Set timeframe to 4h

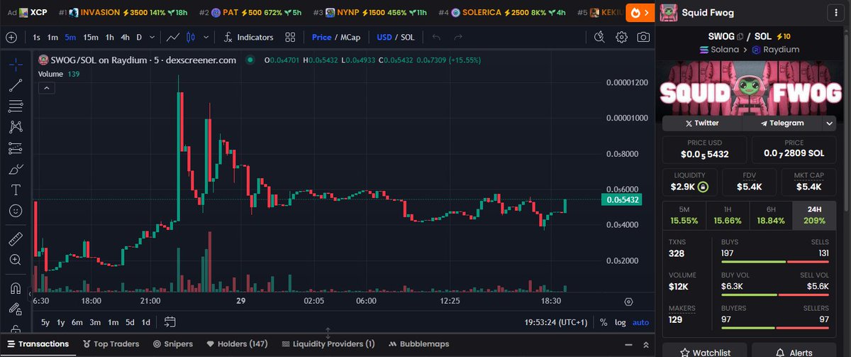pyautogui.click(x=125, y=37)
